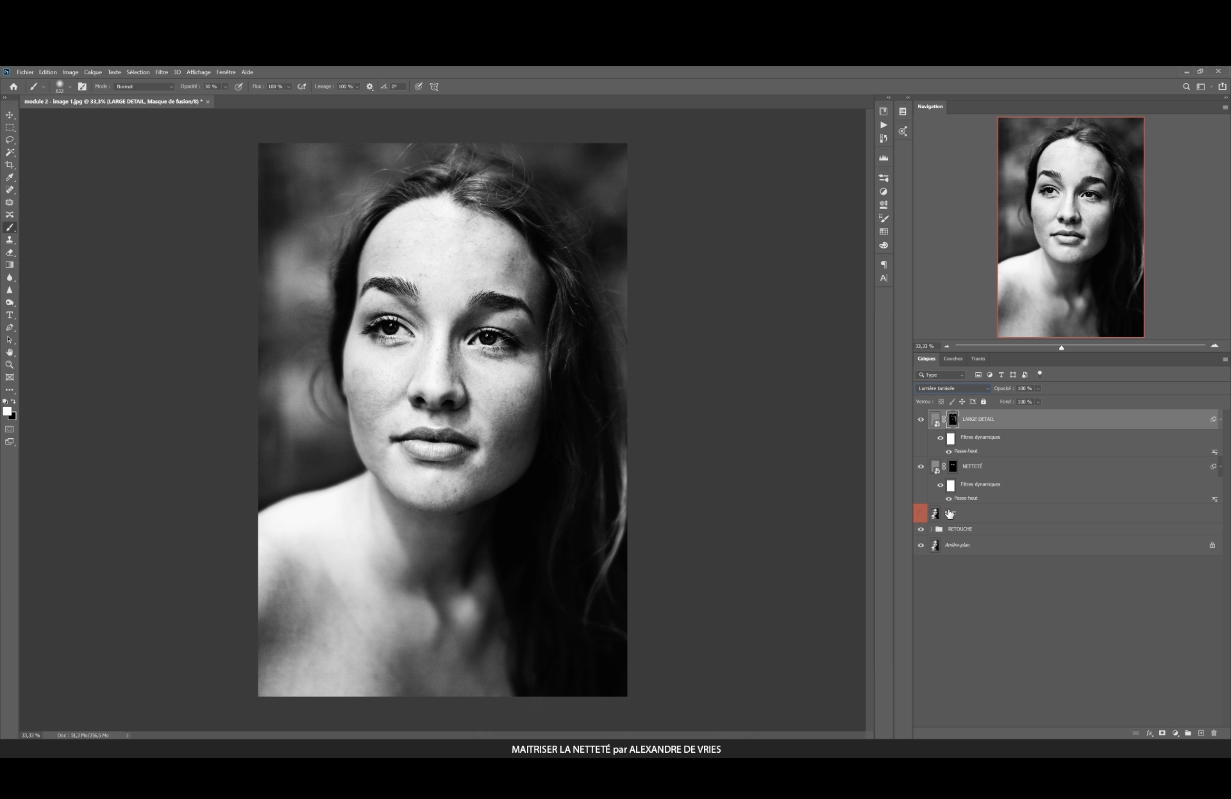Screen dimensions: 1231x799
Task: Click the add layer mask icon
Action: tap(1162, 733)
